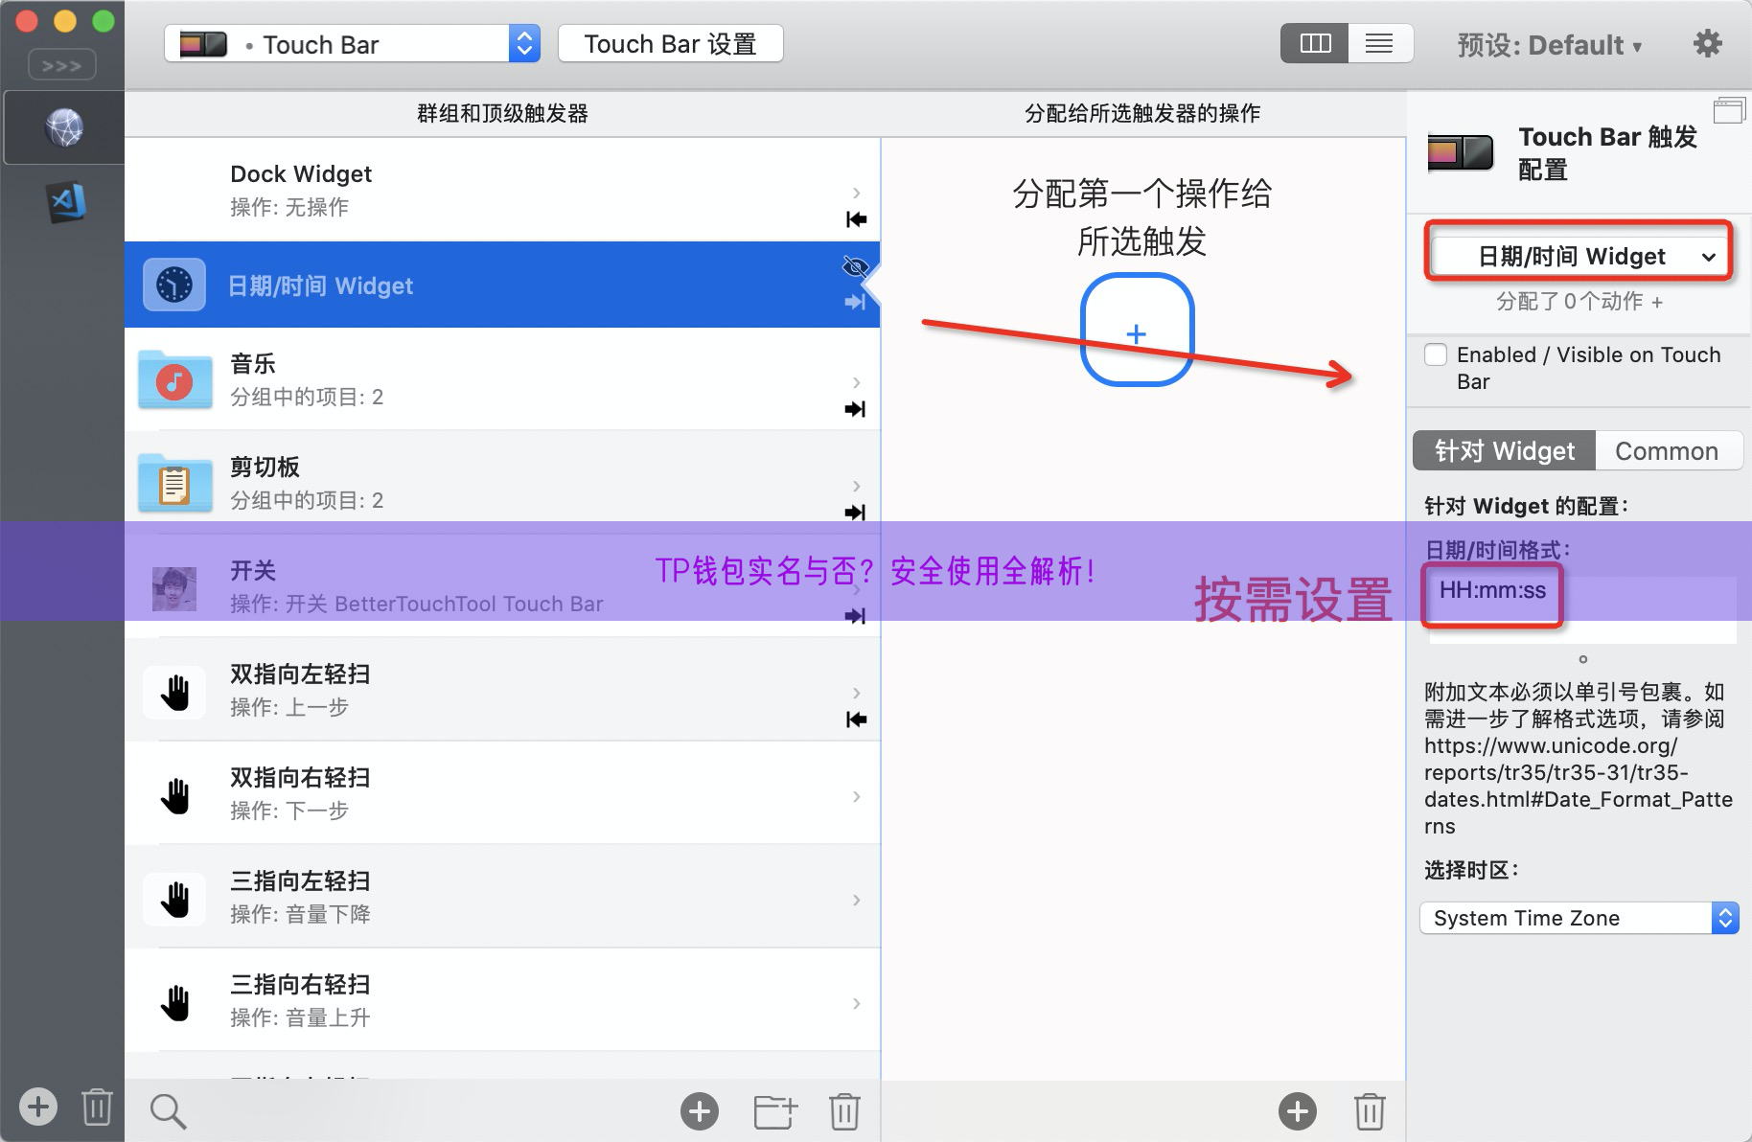Add a new trigger with the plus button
1752x1142 pixels.
coord(700,1111)
